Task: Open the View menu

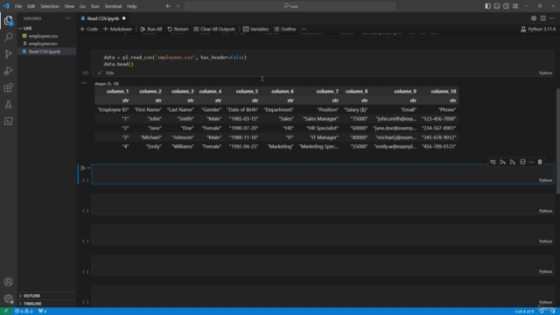Action: pyautogui.click(x=69, y=6)
